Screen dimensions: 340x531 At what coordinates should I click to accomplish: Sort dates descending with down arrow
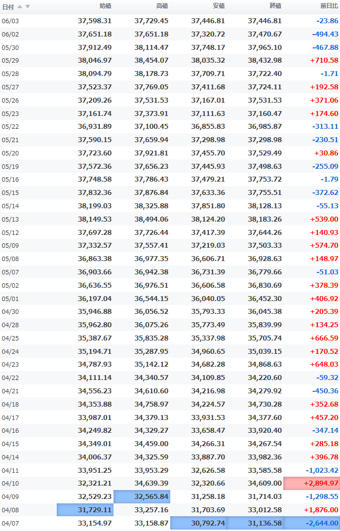(28, 6)
